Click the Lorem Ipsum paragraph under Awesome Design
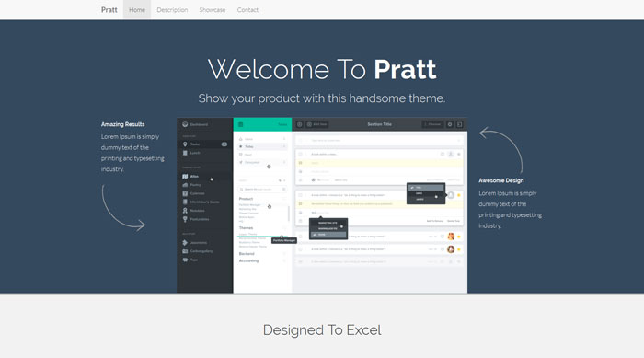 point(510,209)
